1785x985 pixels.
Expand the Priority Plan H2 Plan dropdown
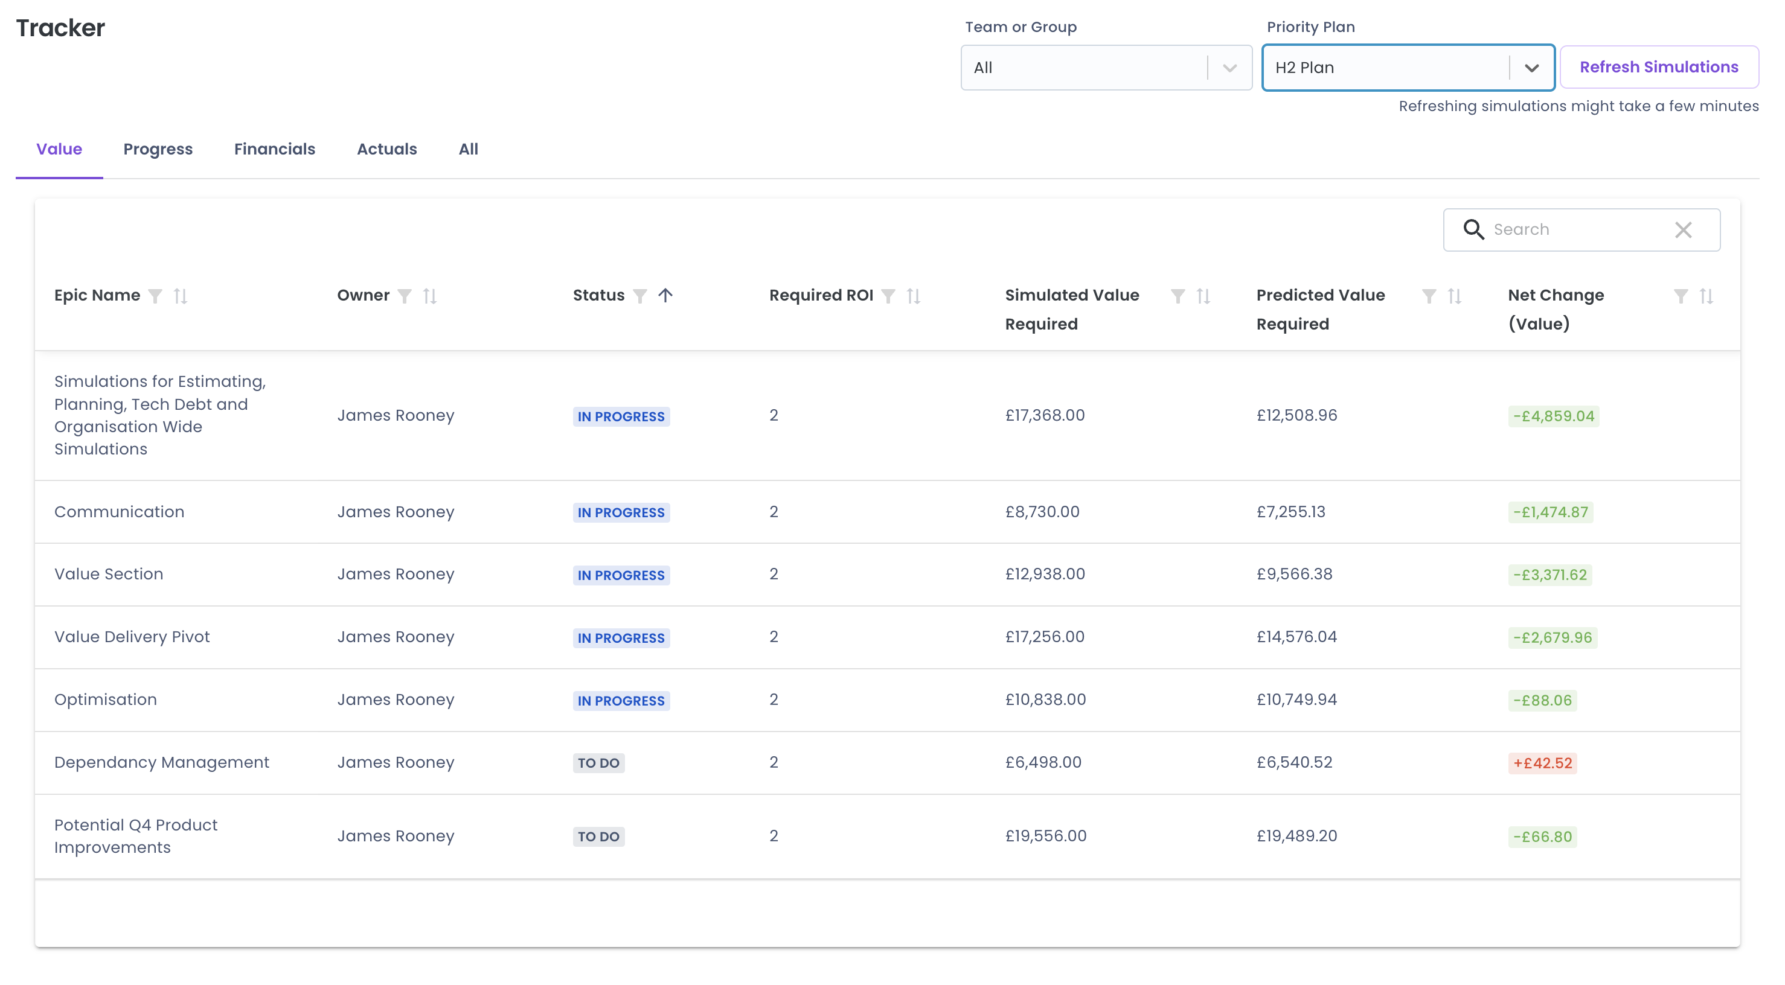(x=1531, y=68)
